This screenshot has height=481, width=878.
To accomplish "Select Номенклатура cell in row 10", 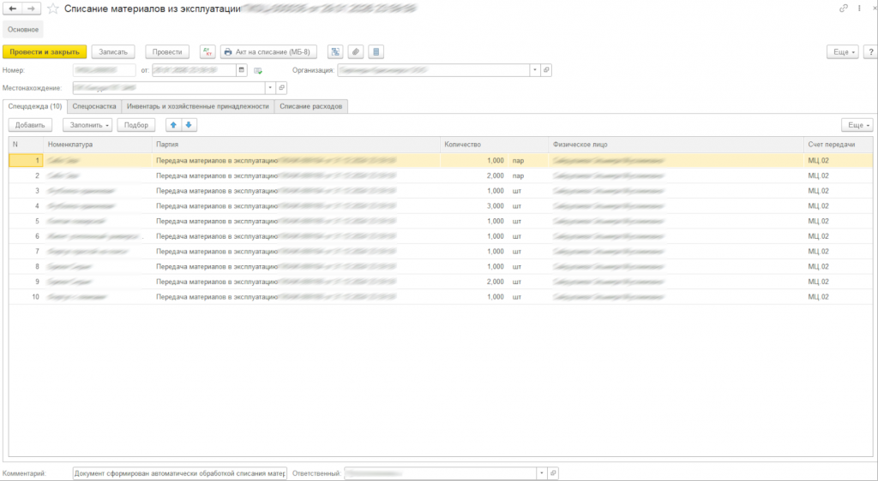I will click(x=98, y=297).
